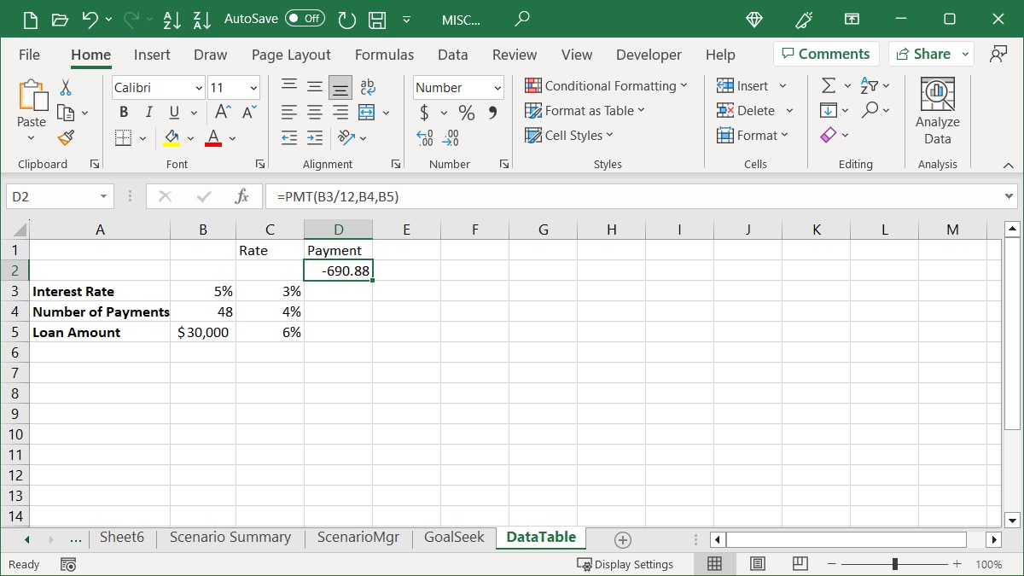1024x576 pixels.
Task: Open the Analyze Data pane
Action: 937,109
